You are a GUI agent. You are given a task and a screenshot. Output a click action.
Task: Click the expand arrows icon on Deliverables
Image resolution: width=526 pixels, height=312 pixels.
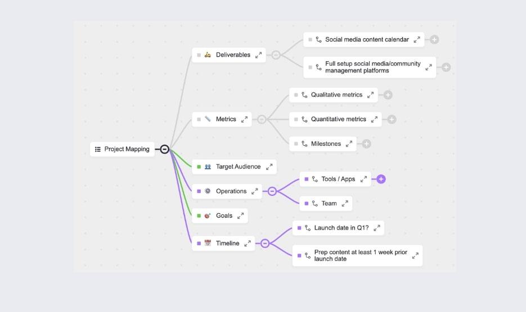[x=258, y=55]
